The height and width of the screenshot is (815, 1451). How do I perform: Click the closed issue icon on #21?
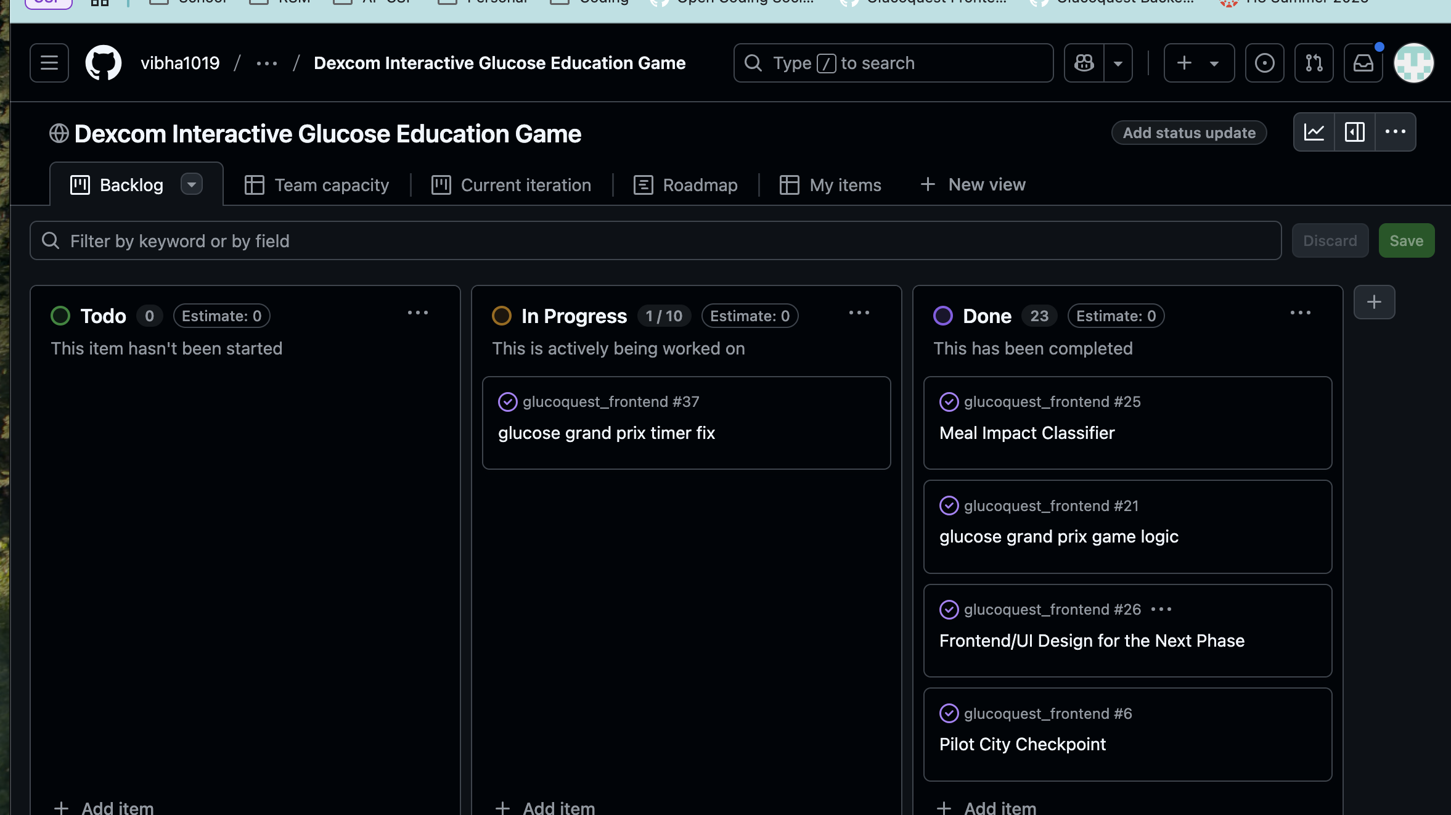949,506
